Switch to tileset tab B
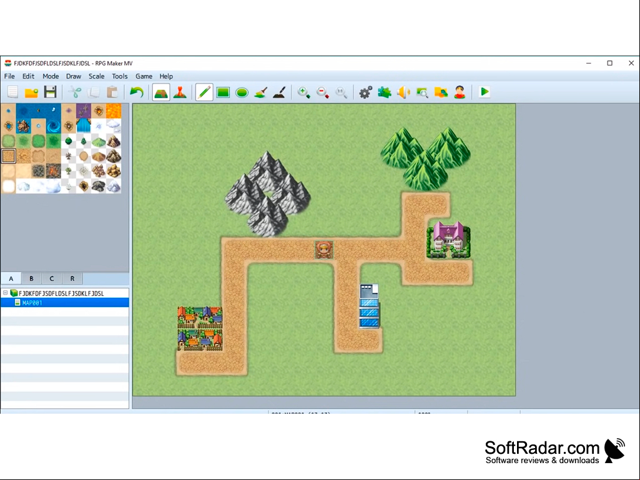 pos(31,278)
